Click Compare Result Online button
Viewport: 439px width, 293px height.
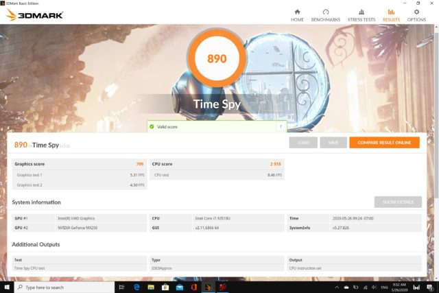pyautogui.click(x=384, y=143)
